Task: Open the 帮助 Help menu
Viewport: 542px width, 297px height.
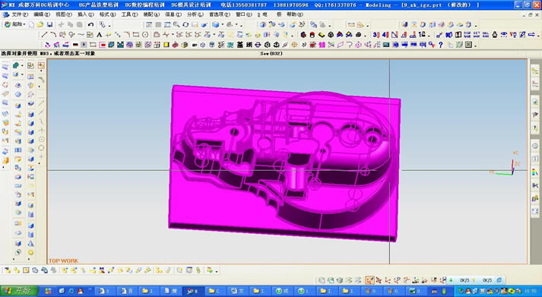Action: 295,14
